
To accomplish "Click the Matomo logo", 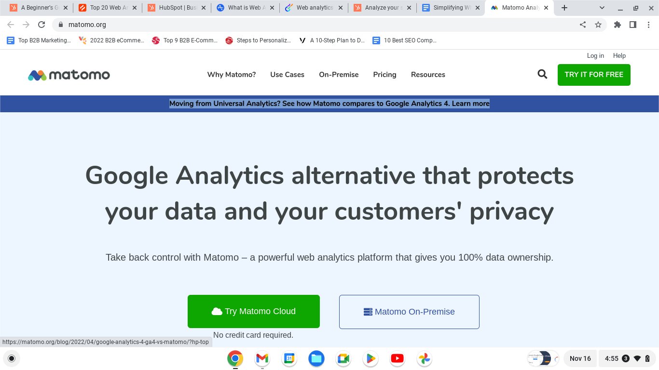I will 69,75.
